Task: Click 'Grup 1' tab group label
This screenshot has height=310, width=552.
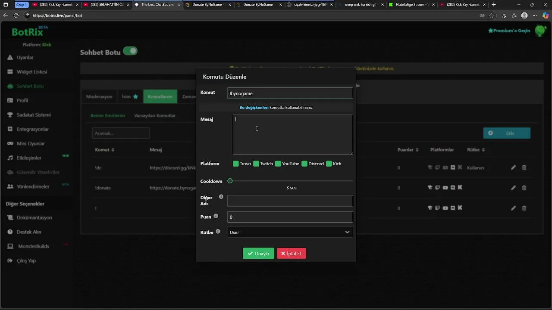Action: [x=22, y=5]
